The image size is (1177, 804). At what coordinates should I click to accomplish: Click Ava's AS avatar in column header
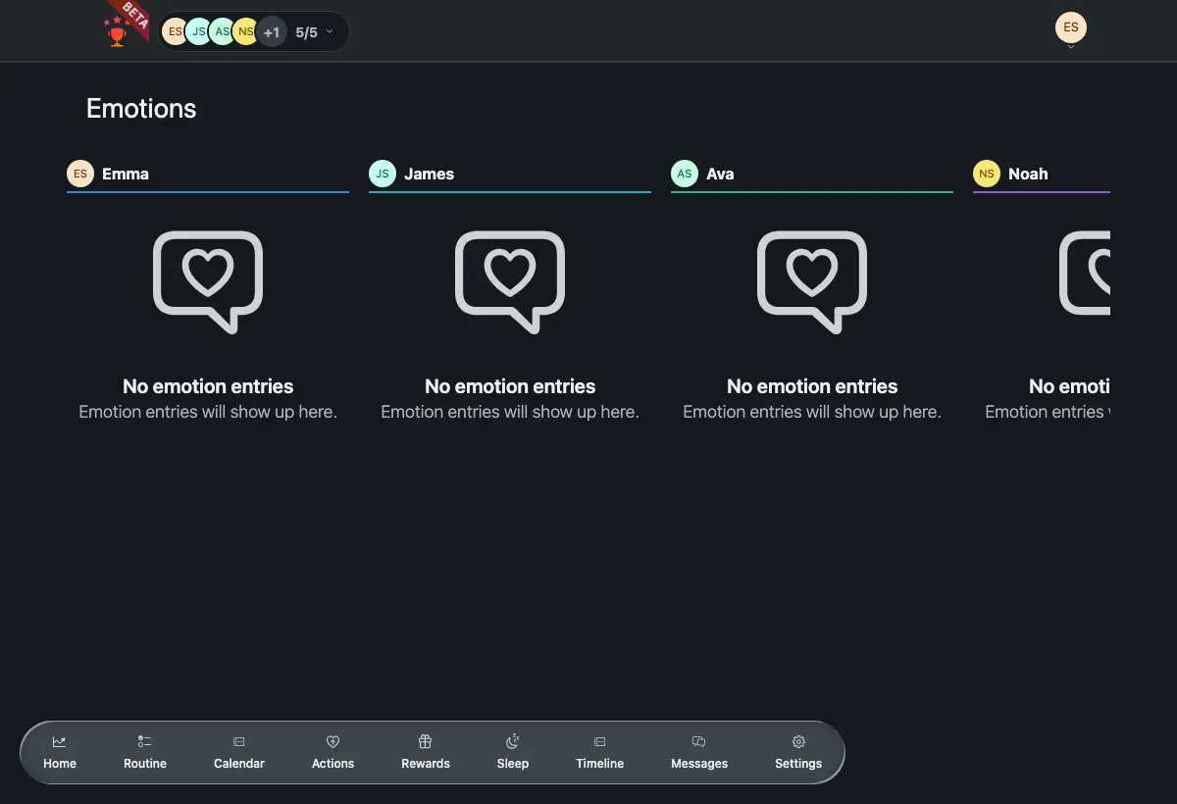(685, 174)
